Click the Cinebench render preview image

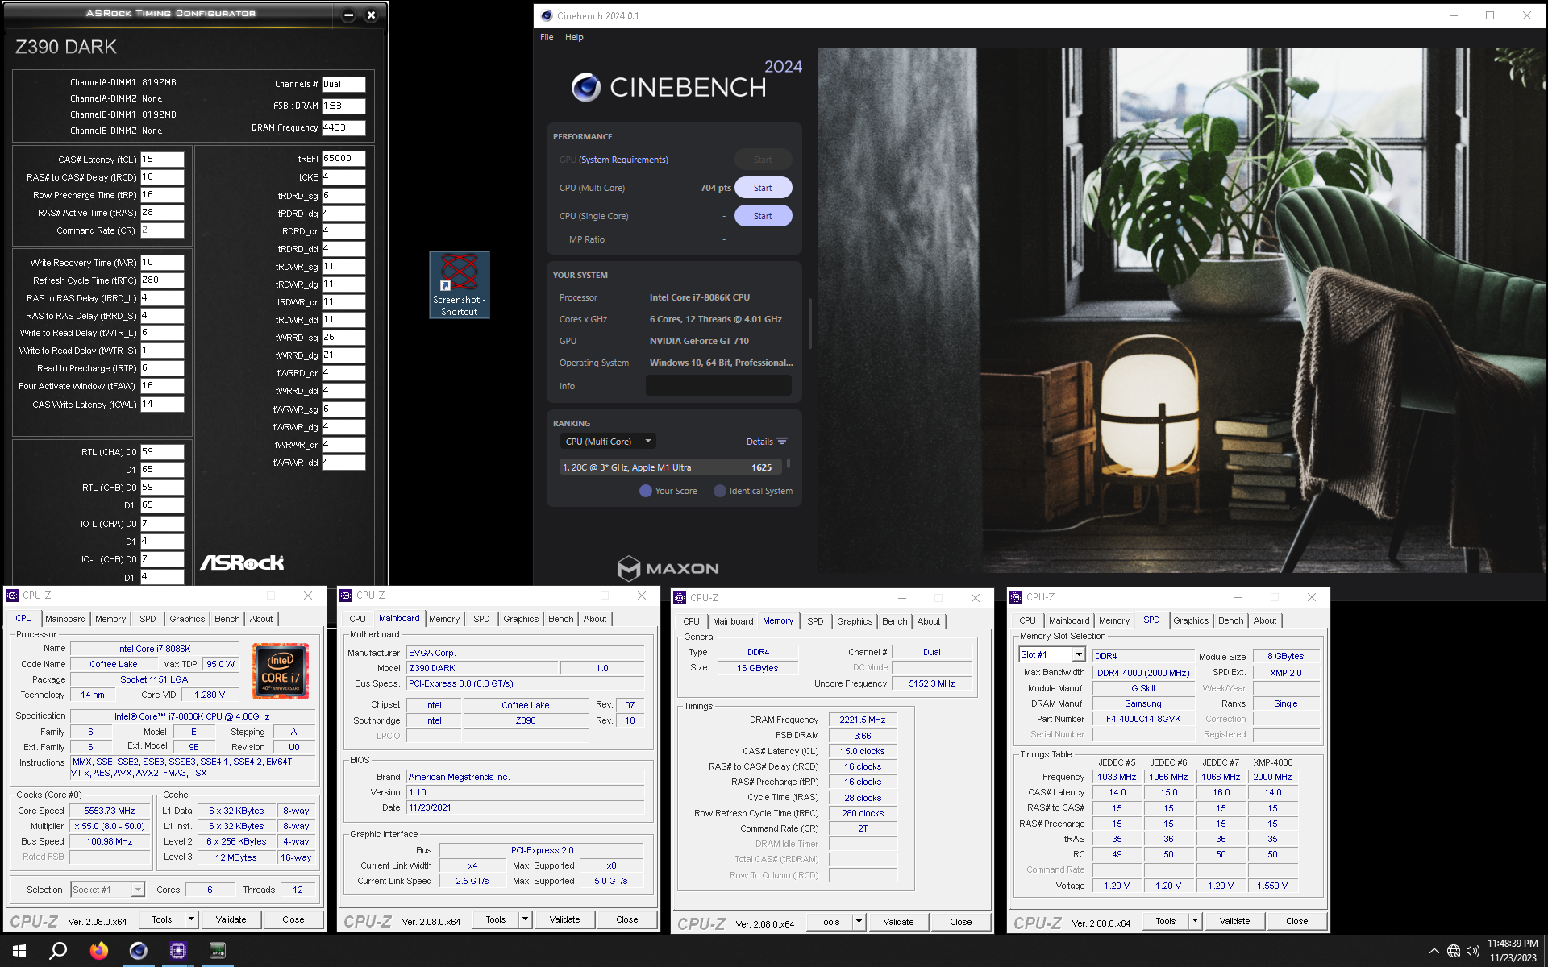point(1182,310)
